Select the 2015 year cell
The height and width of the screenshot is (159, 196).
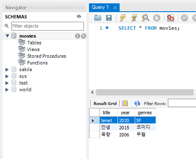tap(126, 127)
